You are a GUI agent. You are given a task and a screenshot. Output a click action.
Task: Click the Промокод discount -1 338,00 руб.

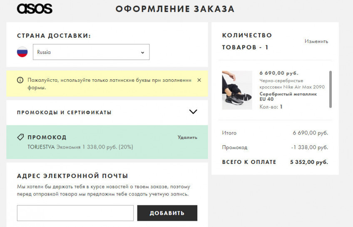pyautogui.click(x=310, y=147)
